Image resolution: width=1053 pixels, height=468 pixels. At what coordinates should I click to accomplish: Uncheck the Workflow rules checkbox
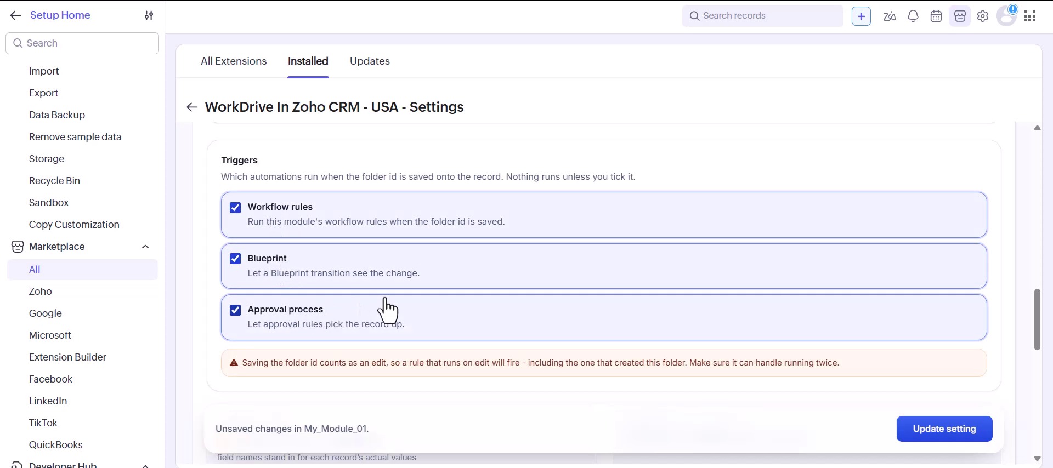(x=235, y=208)
